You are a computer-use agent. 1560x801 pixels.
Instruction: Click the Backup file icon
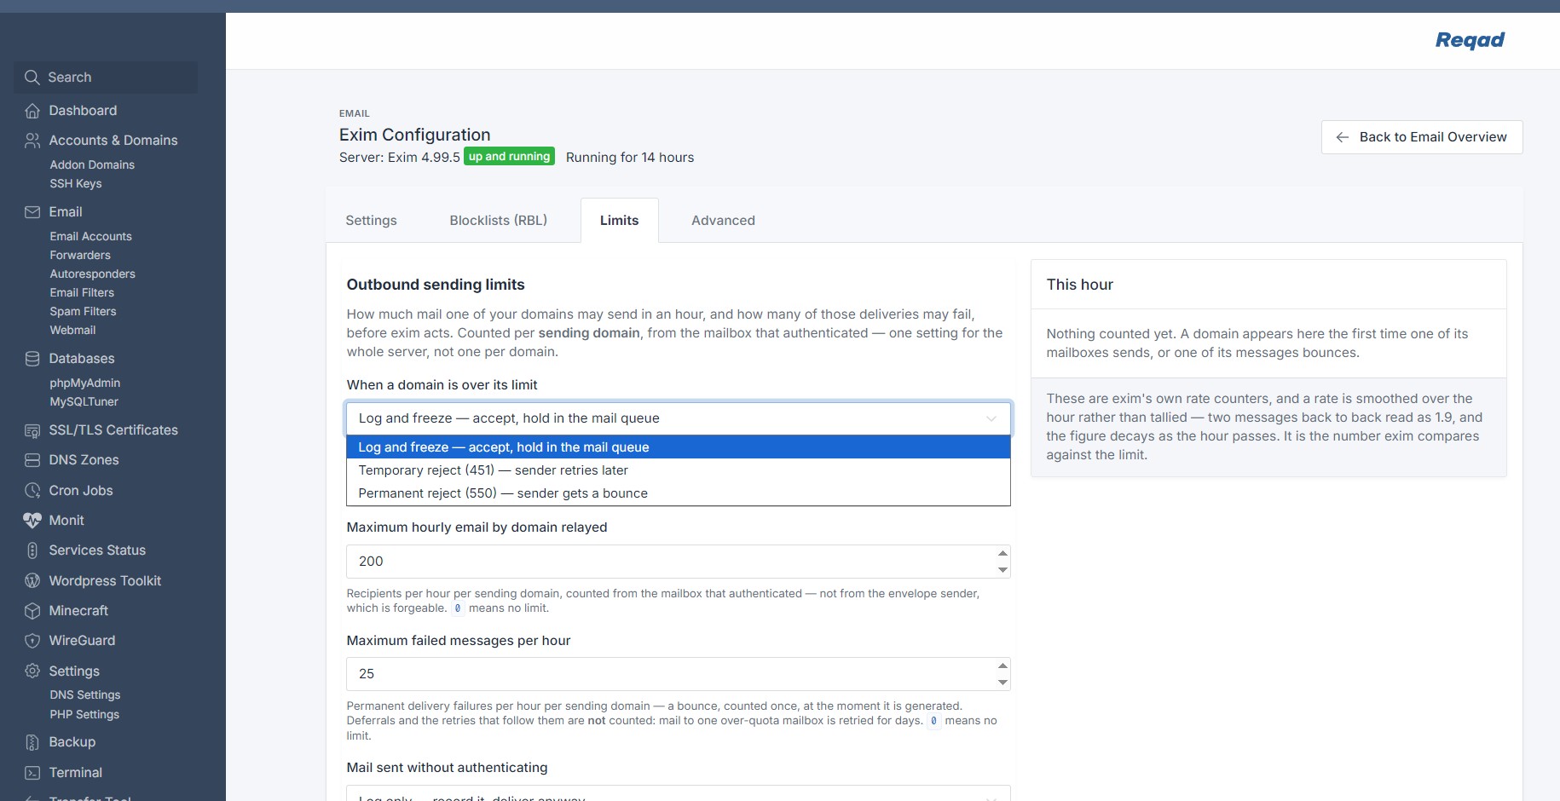32,742
